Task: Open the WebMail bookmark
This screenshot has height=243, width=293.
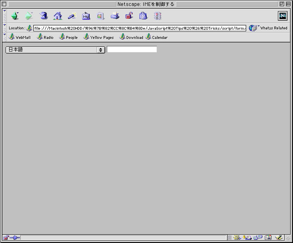Action: (x=19, y=37)
